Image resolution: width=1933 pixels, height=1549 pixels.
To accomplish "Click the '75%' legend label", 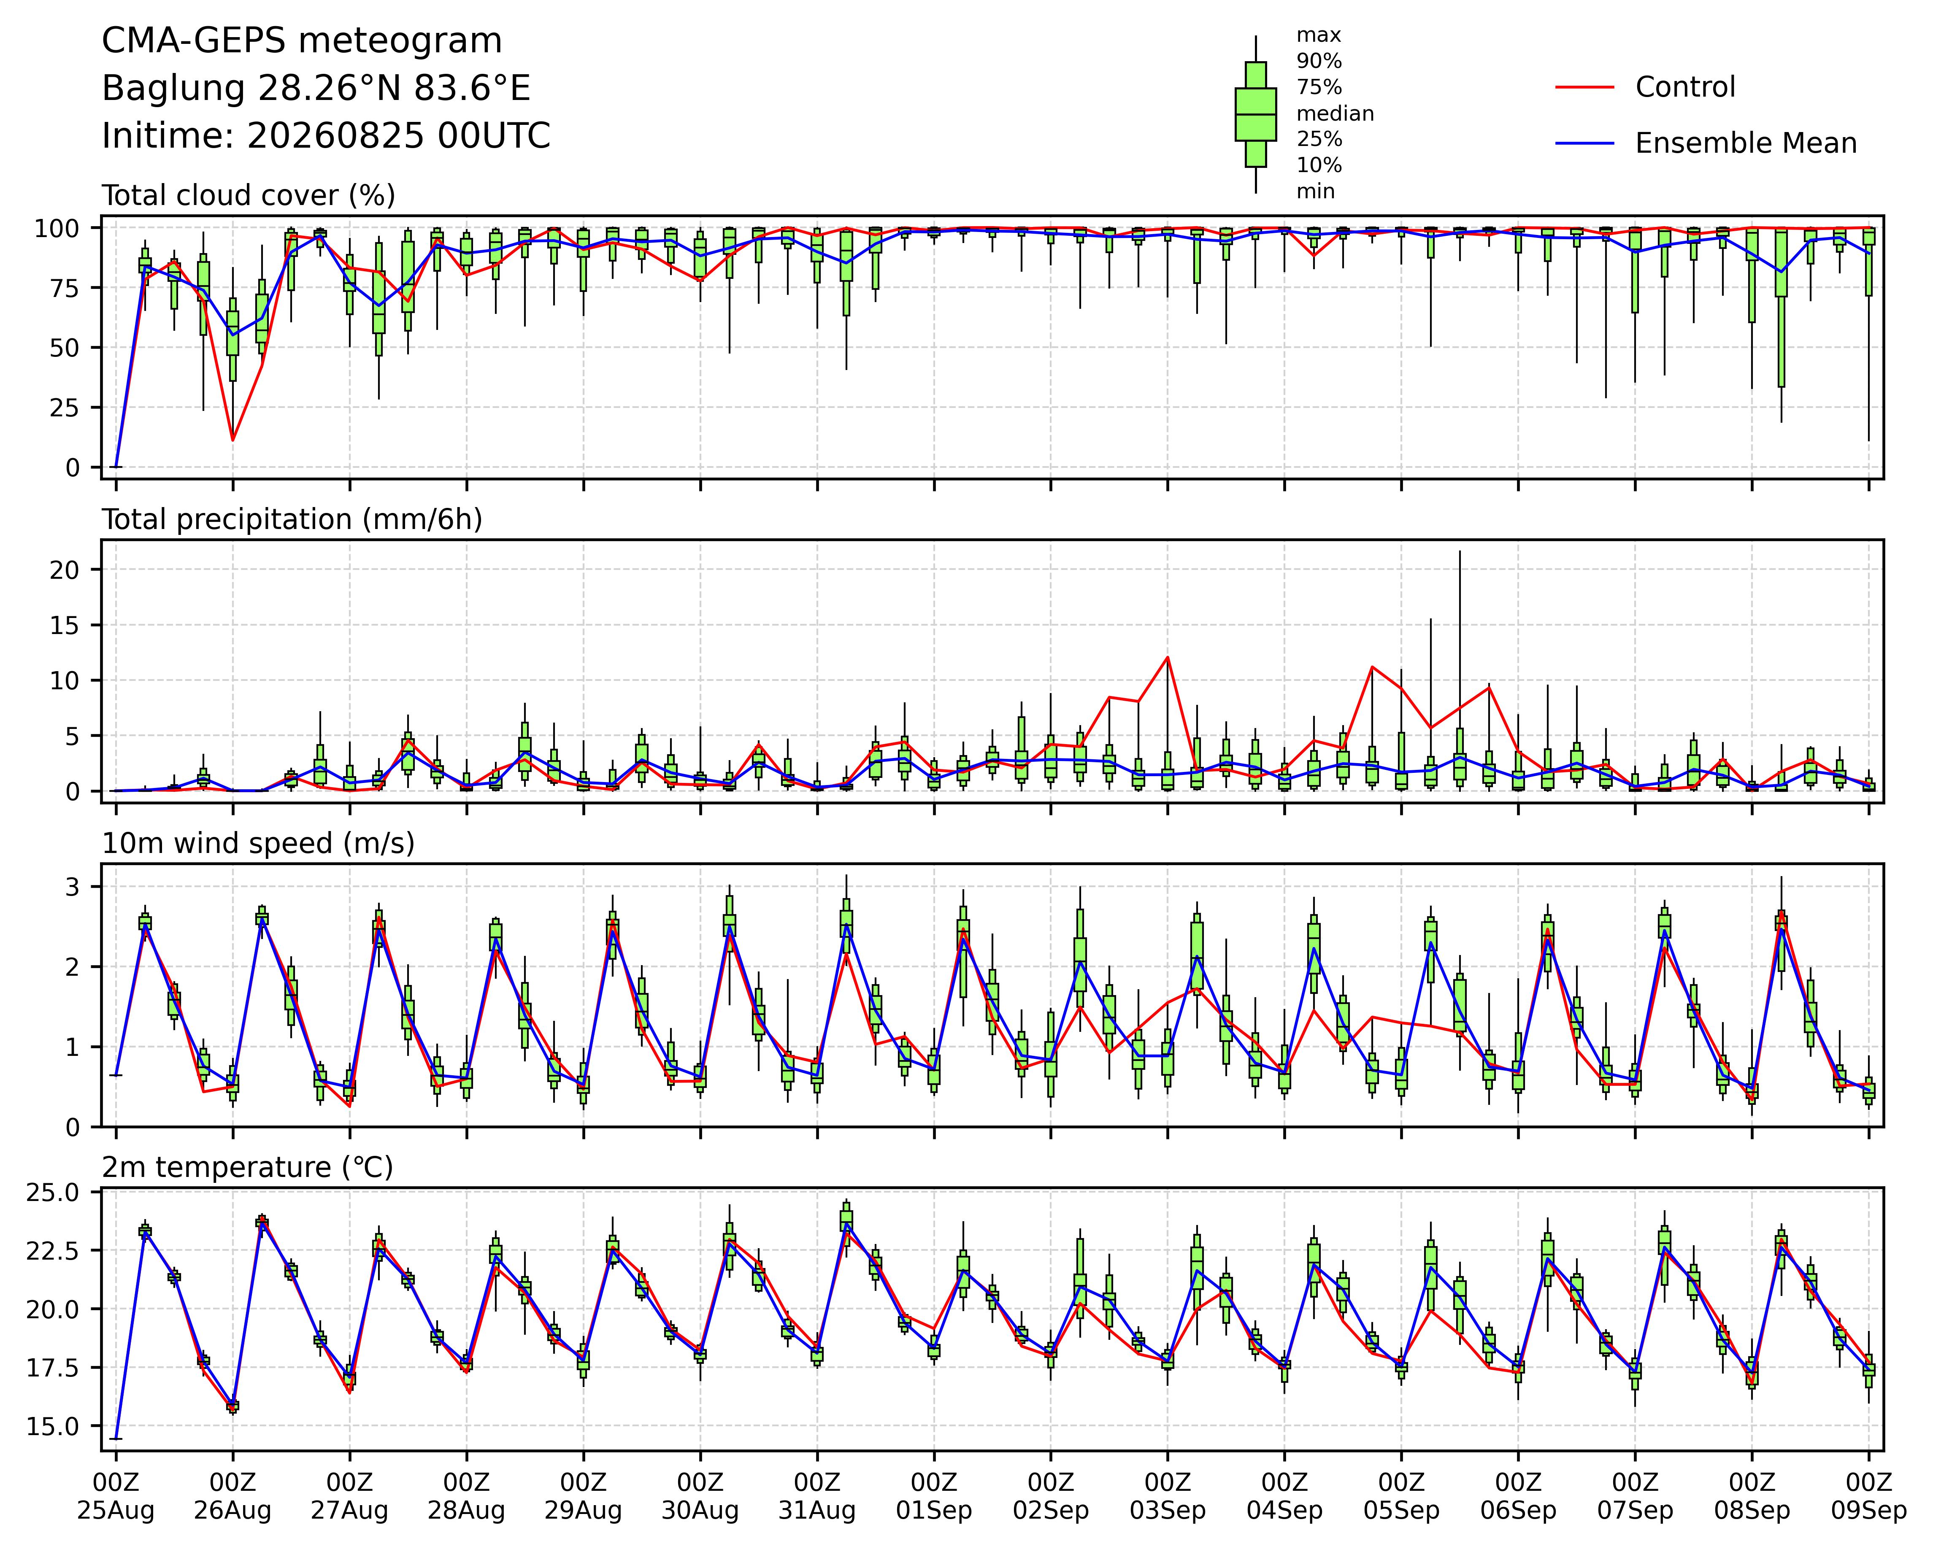I will click(x=1319, y=88).
